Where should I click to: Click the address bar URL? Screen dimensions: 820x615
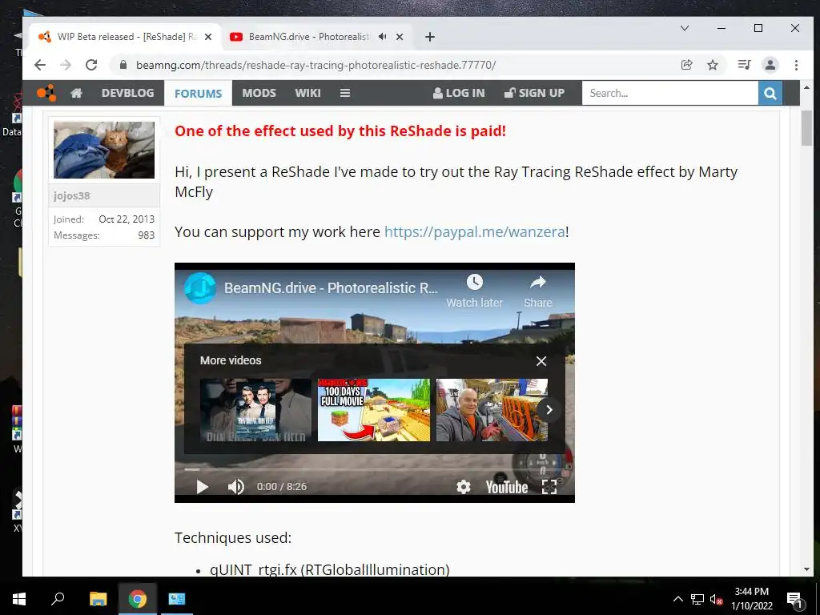point(316,65)
